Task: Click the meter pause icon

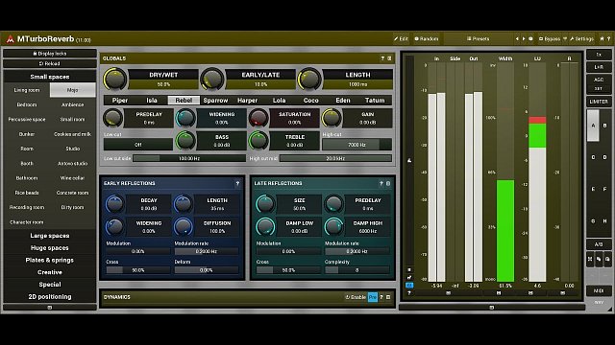Action: (409, 270)
